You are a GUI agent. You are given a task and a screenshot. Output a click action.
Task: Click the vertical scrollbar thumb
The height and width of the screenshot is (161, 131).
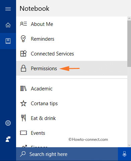tap(129, 44)
